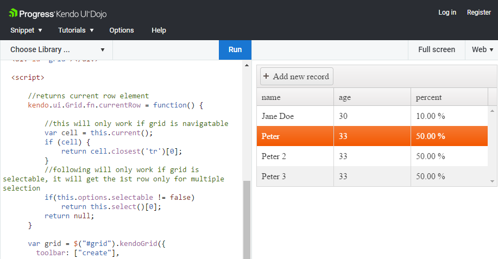
Task: Click the grid scrollbar down arrow
Action: 493,181
